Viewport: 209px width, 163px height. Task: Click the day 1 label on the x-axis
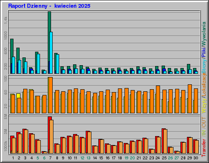click(x=13, y=158)
